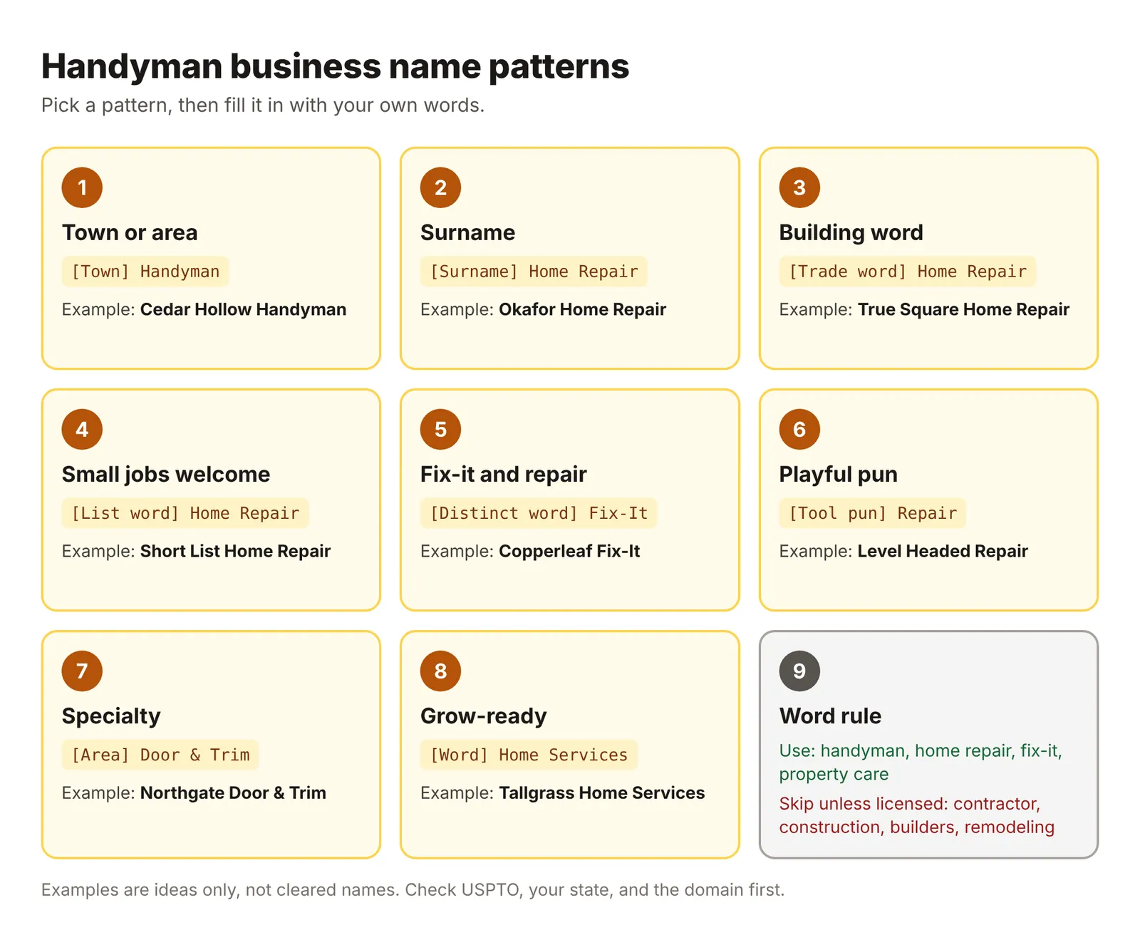1140x935 pixels.
Task: Click the number 4 badge on Small jobs welcome card
Action: coord(82,429)
